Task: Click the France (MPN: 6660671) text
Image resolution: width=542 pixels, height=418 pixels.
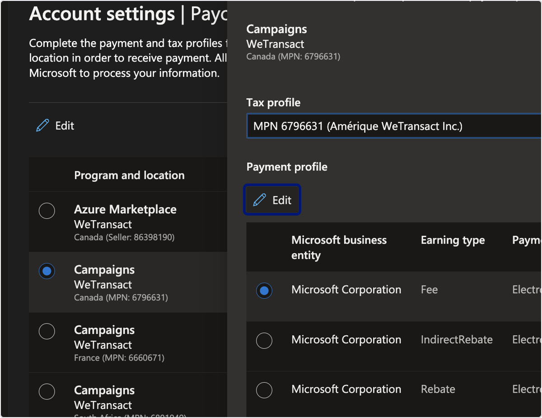Action: click(119, 358)
